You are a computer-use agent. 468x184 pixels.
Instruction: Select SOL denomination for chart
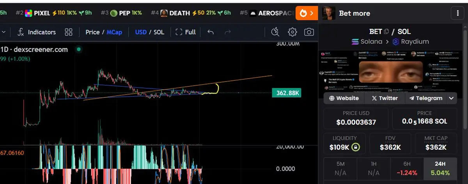pyautogui.click(x=159, y=32)
